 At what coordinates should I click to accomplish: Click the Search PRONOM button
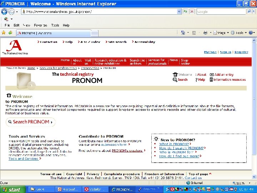[x=30, y=122]
